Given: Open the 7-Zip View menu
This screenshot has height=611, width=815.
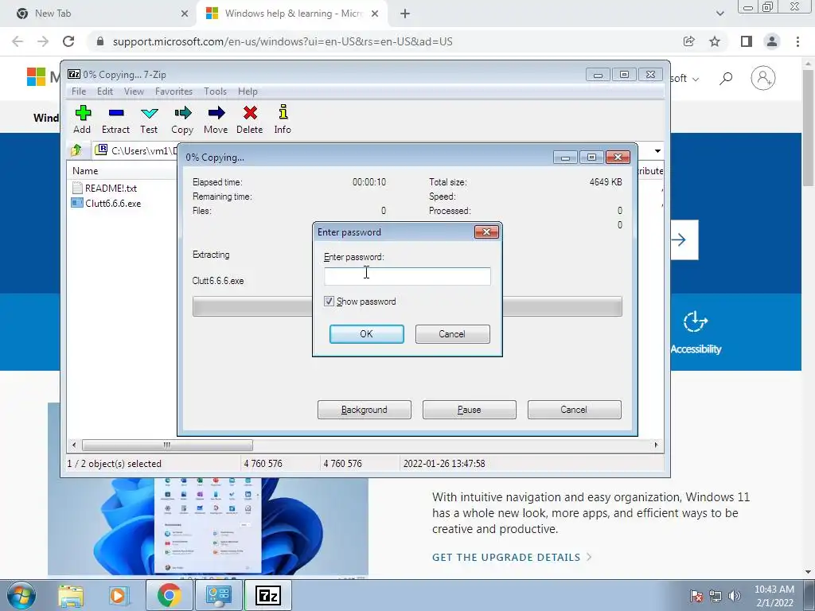Looking at the screenshot, I should 134,91.
